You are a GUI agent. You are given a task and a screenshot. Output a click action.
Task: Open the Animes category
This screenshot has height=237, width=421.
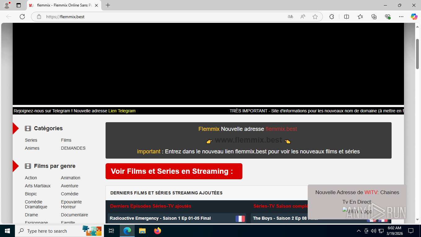[32, 148]
